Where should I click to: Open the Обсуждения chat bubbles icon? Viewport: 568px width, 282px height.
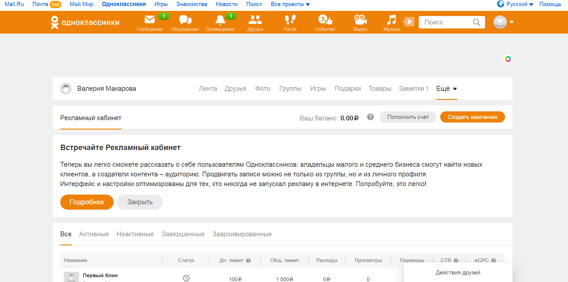point(185,20)
